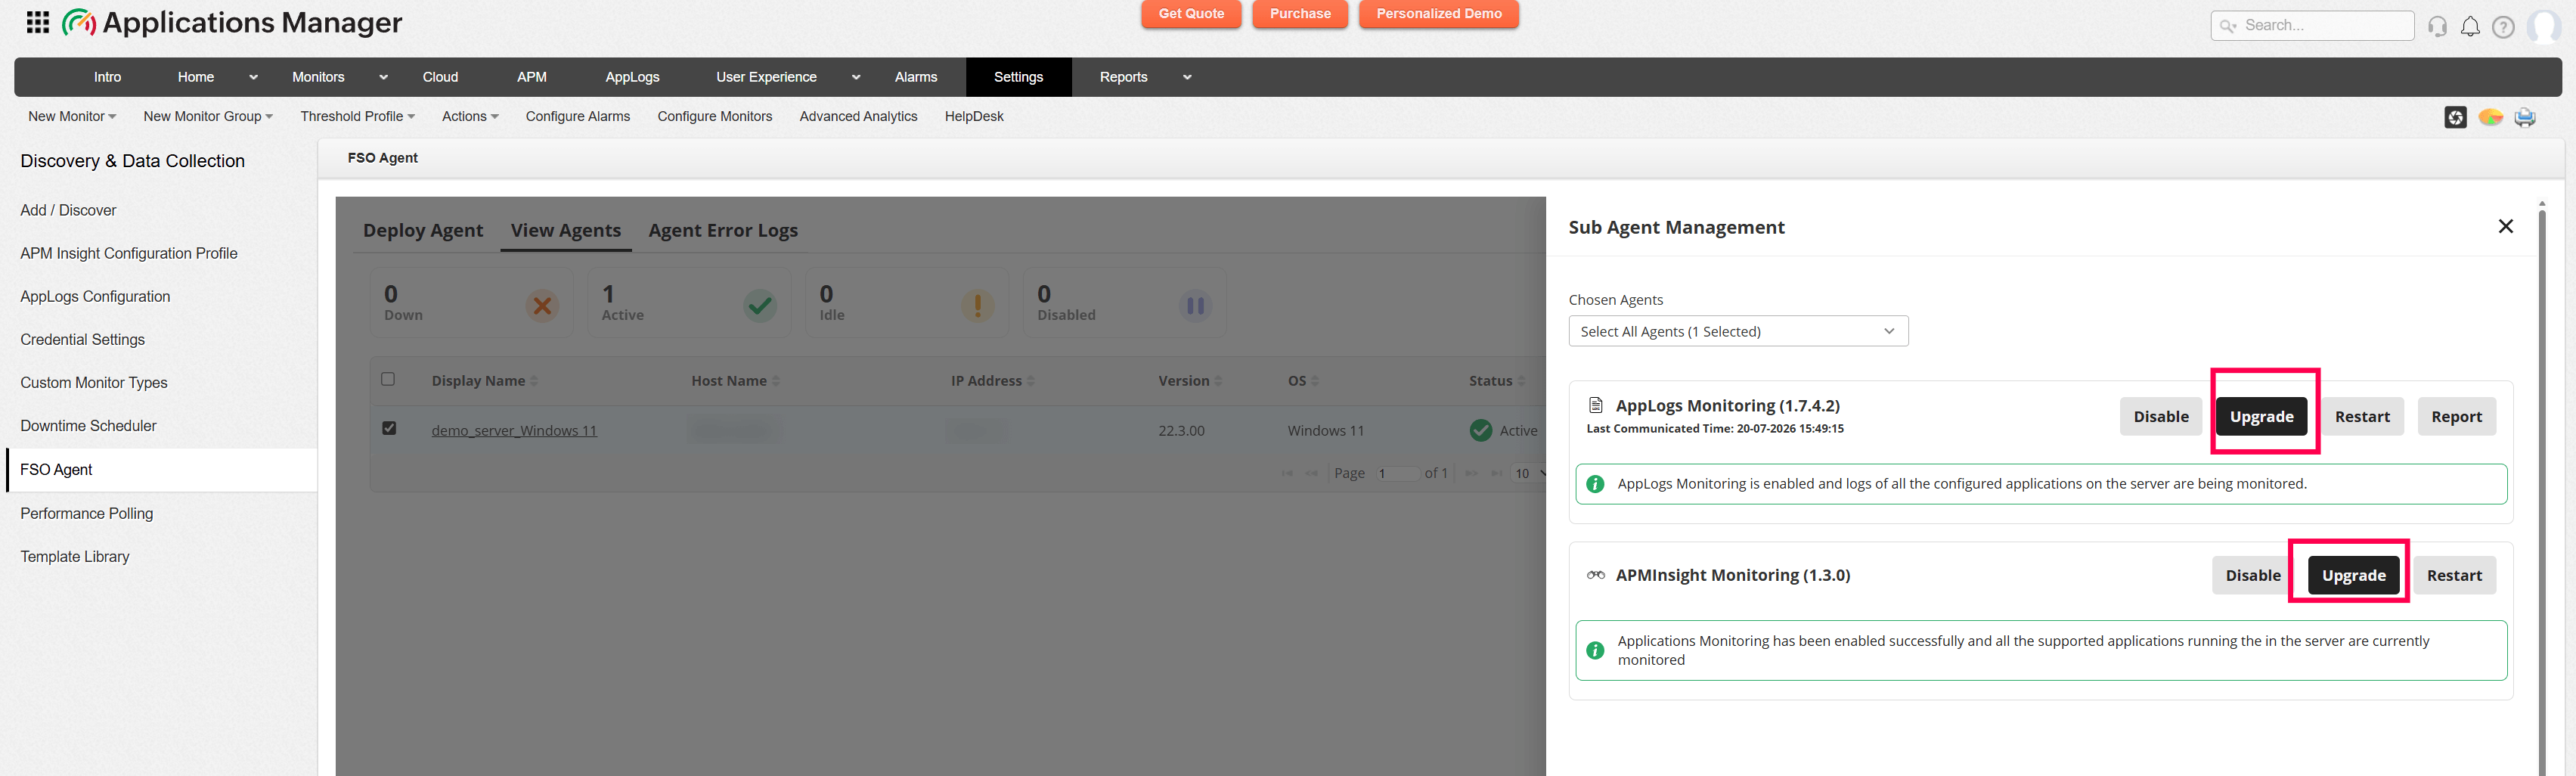Upgrade the AppLogs Monitoring sub agent

pos(2261,417)
